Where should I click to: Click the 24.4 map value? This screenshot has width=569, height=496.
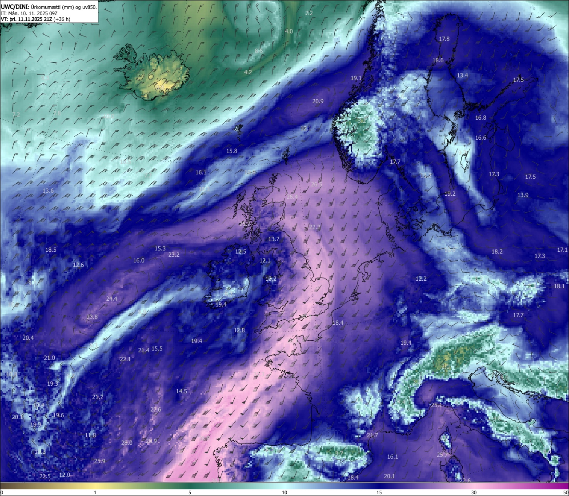pos(112,299)
